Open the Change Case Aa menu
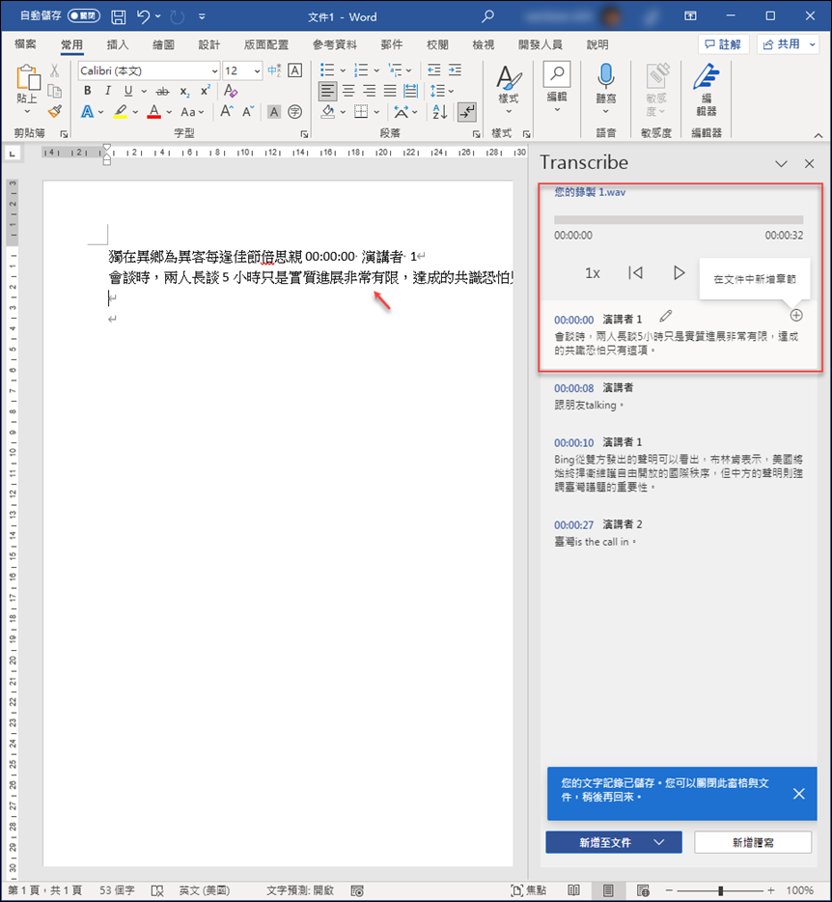Screen dimensions: 832x902 click(x=192, y=112)
